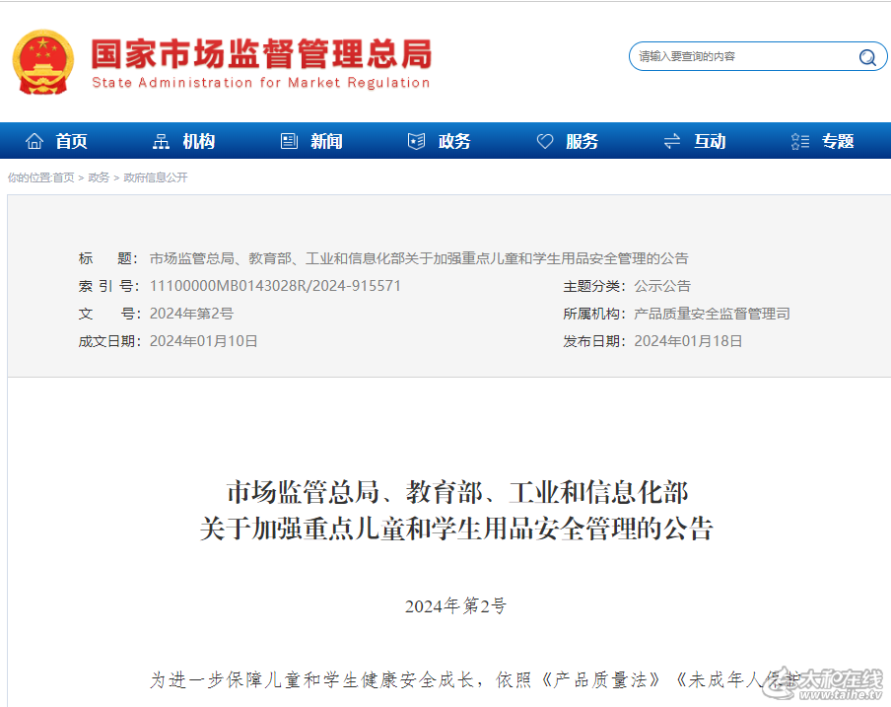This screenshot has height=707, width=891.
Task: Click the newspaper icon beside 新闻
Action: click(289, 141)
